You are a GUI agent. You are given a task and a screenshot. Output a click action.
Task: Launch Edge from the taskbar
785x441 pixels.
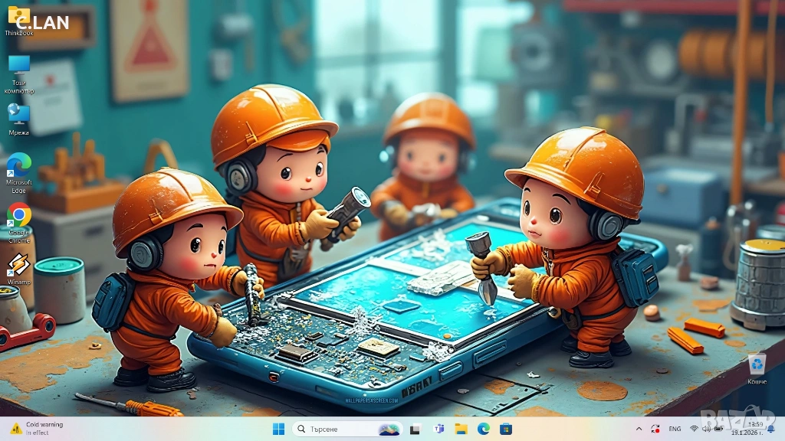click(x=484, y=429)
